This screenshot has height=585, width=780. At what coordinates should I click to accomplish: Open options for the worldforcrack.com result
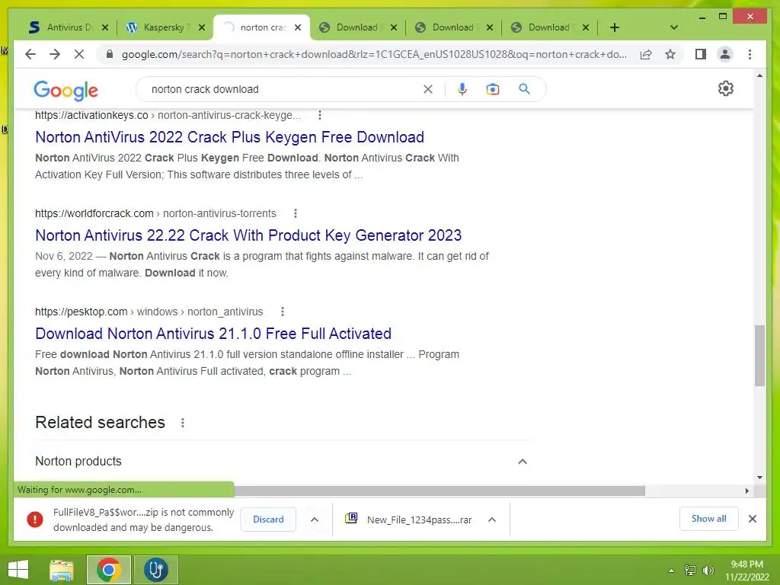(x=296, y=213)
